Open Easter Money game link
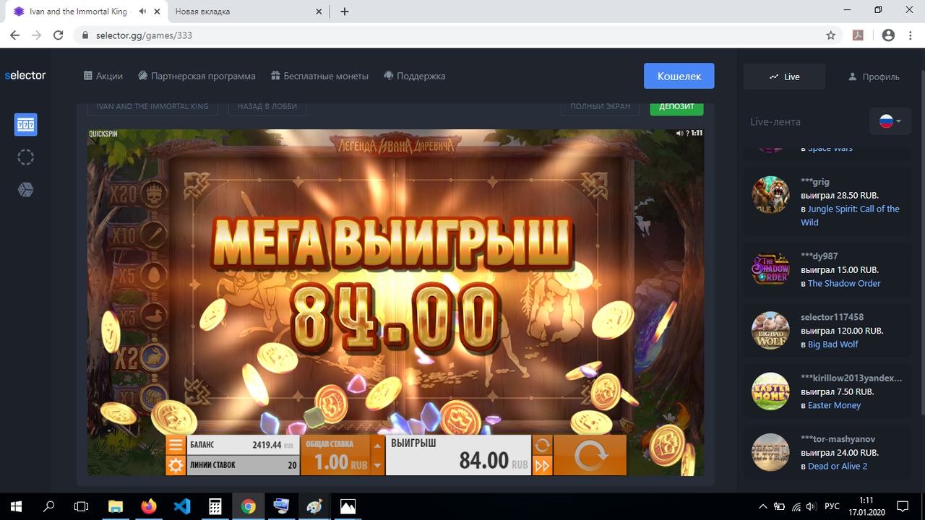The width and height of the screenshot is (925, 520). 834,405
